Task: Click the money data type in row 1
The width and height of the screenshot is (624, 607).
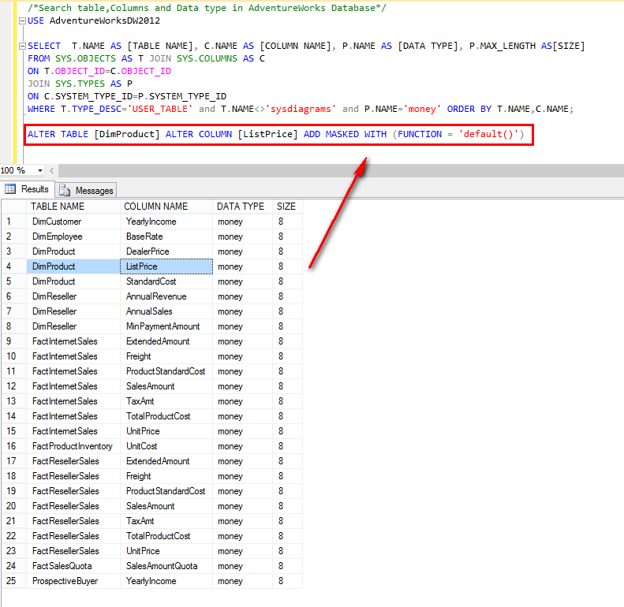Action: pyautogui.click(x=243, y=222)
